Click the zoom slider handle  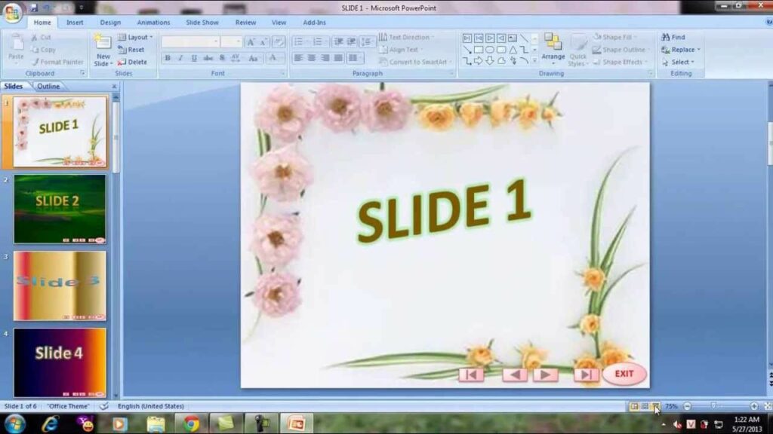click(x=713, y=406)
